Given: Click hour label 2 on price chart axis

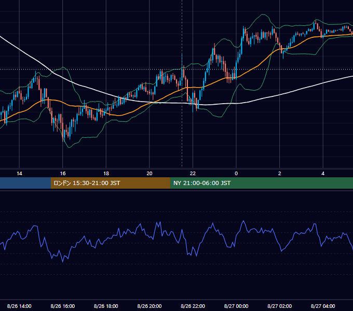Looking at the screenshot, I should pos(280,173).
